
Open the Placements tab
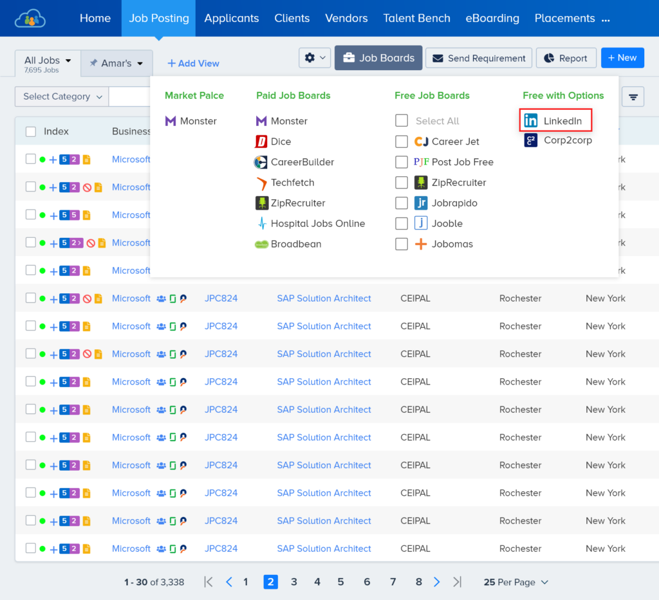(564, 18)
